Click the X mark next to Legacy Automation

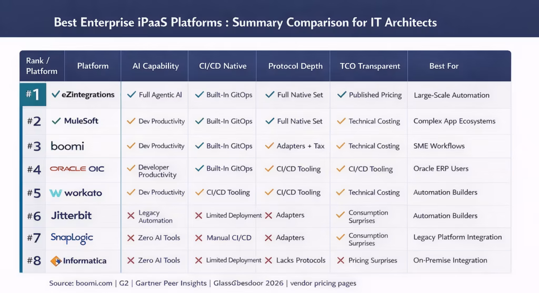coord(131,215)
